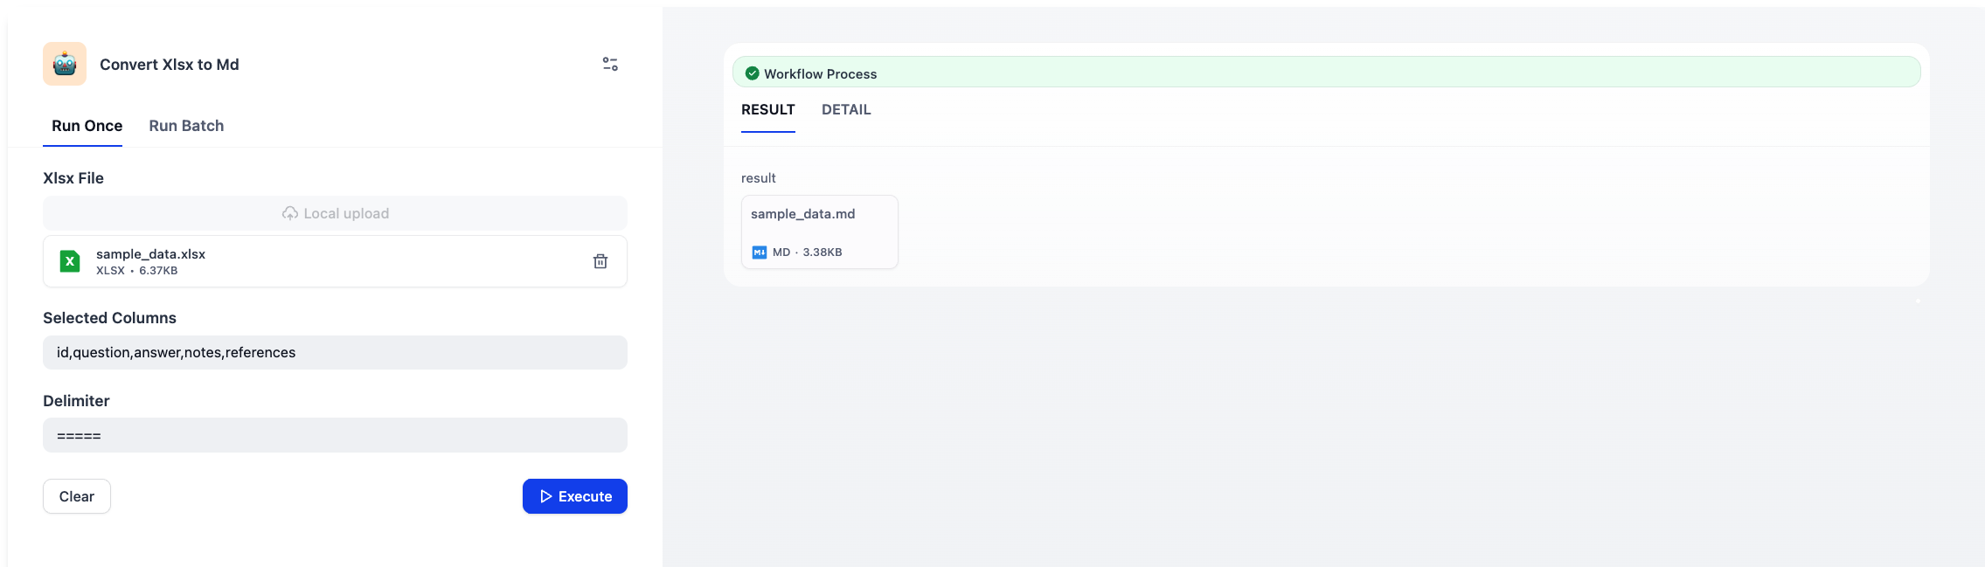The width and height of the screenshot is (1985, 567).
Task: Click the green Workflow Process checkmark
Action: 752,73
